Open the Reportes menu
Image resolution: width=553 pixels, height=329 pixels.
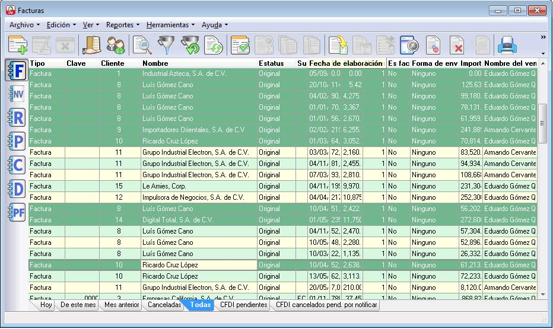click(x=122, y=25)
